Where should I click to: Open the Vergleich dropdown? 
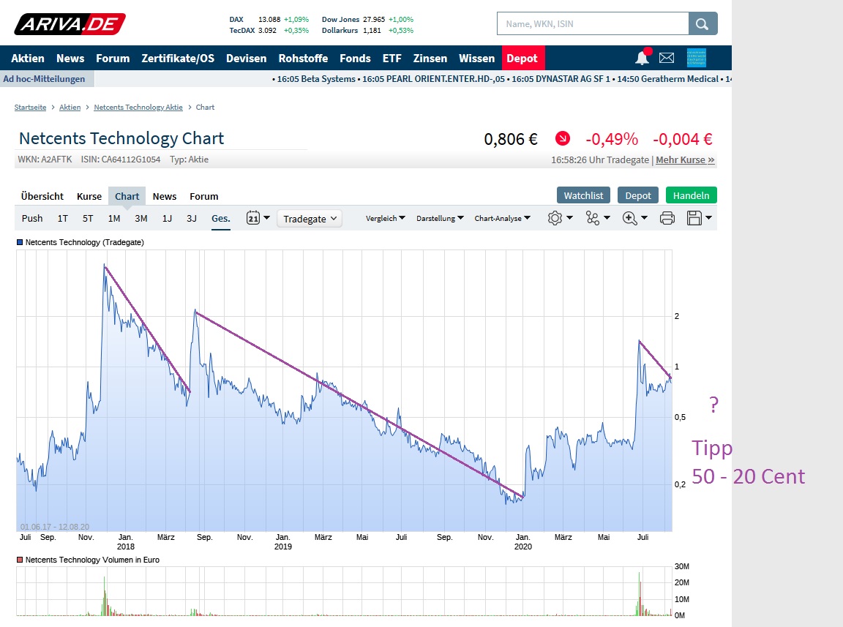point(386,218)
